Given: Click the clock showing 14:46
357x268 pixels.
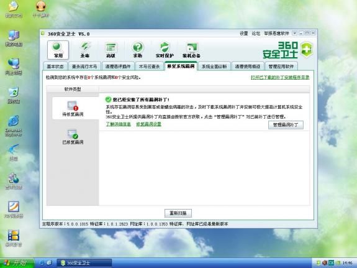Looking at the screenshot, I should tap(347, 263).
